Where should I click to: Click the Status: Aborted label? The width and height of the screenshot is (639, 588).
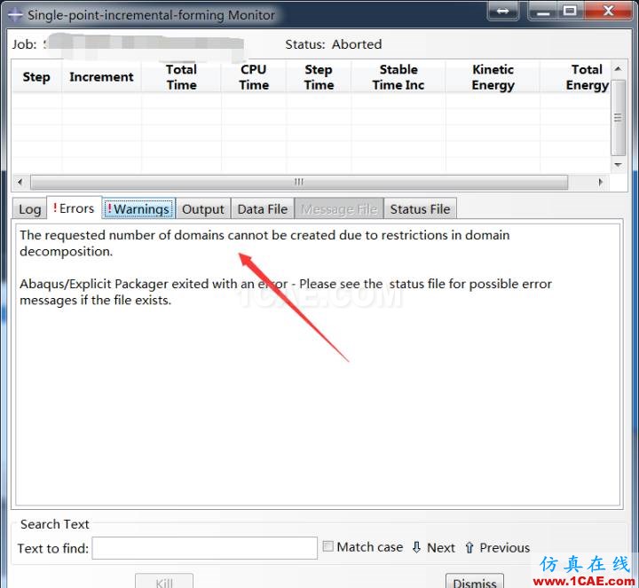334,44
